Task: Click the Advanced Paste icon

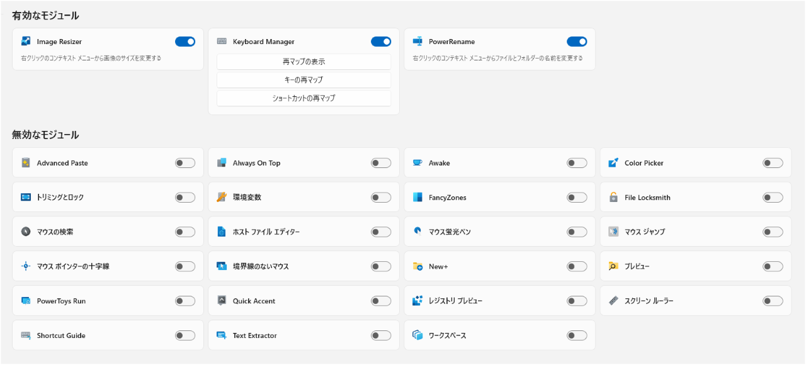Action: [26, 163]
